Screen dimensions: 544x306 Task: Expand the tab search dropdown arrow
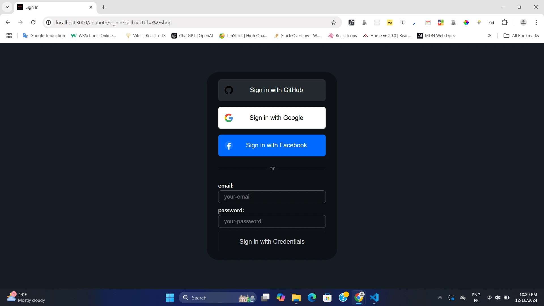[x=7, y=7]
